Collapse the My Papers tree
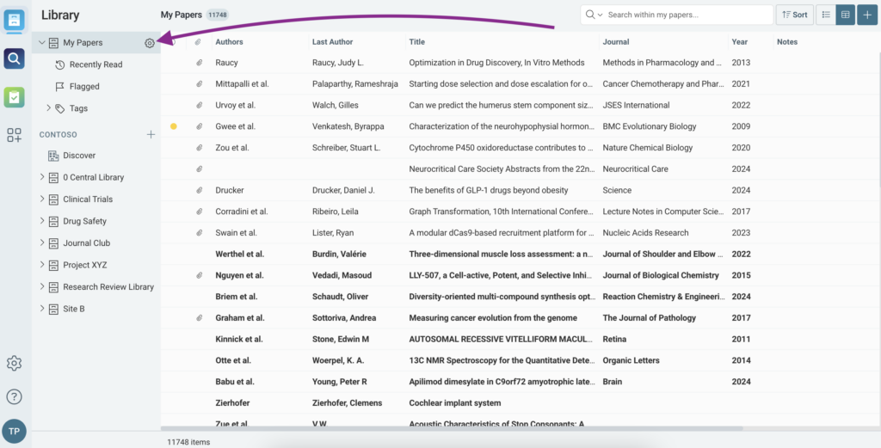This screenshot has width=881, height=448. pos(42,43)
